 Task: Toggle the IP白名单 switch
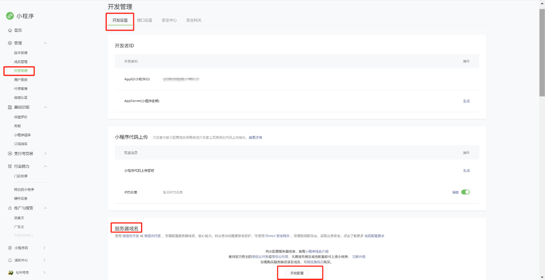(x=465, y=192)
